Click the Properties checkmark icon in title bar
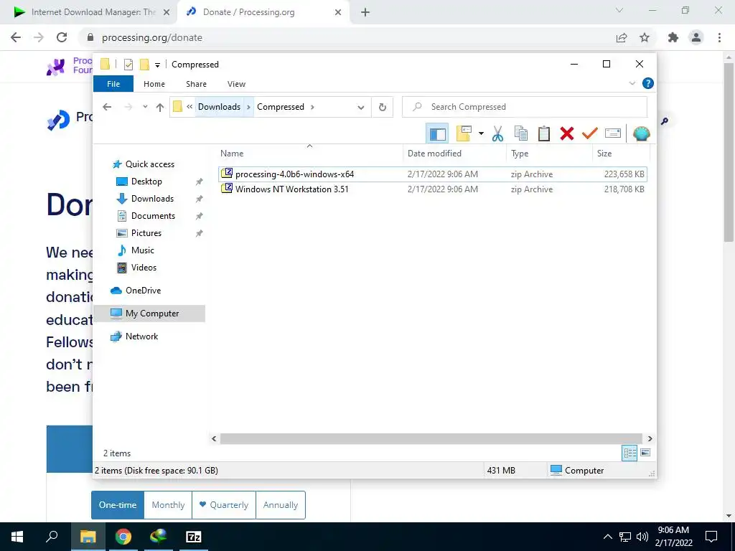This screenshot has height=551, width=735. [128, 65]
